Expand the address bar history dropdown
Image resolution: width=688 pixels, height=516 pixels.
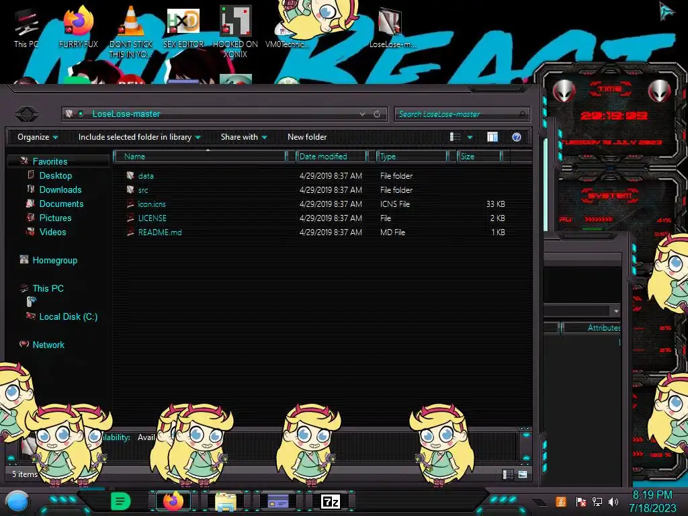coord(362,114)
